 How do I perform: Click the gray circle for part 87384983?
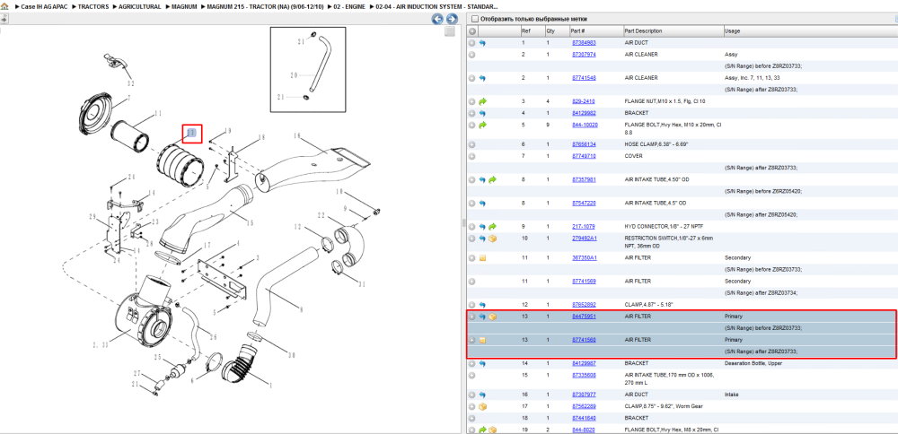472,43
